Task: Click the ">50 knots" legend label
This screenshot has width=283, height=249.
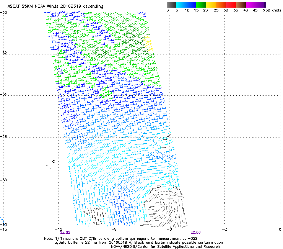Action: 272,10
